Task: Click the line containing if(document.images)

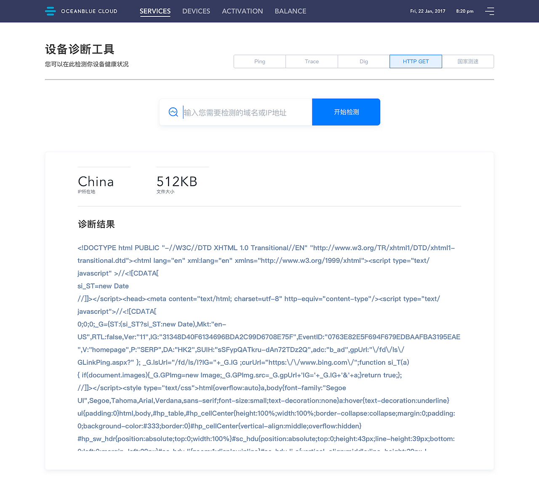Action: tap(240, 375)
